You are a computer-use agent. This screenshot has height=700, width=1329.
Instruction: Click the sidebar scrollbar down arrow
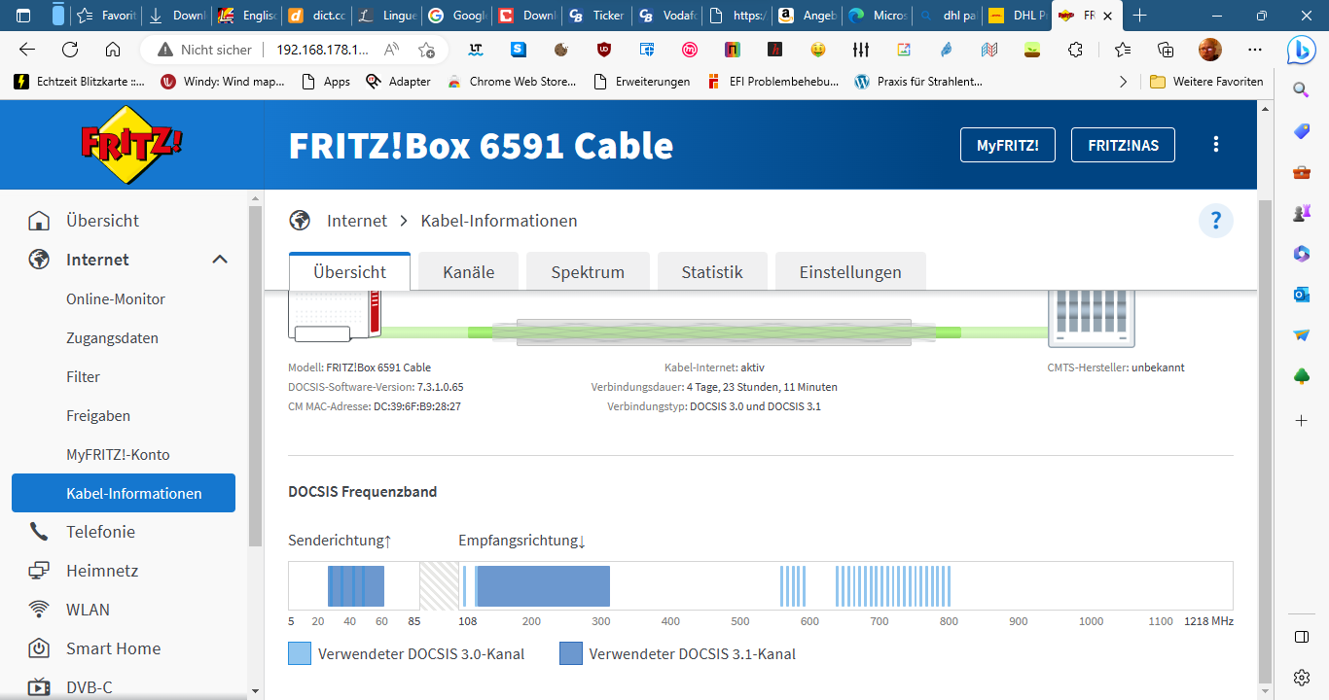255,691
